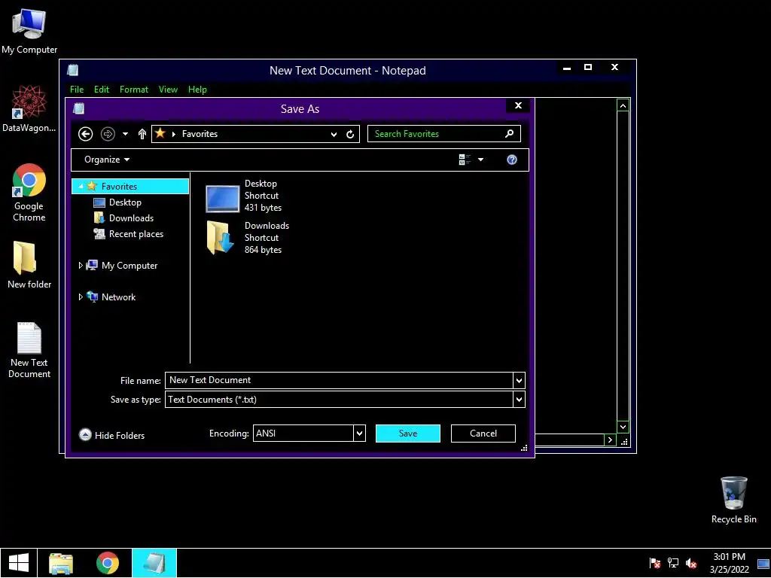Screen dimensions: 771x578
Task: Go up one folder level arrow
Action: (x=142, y=134)
